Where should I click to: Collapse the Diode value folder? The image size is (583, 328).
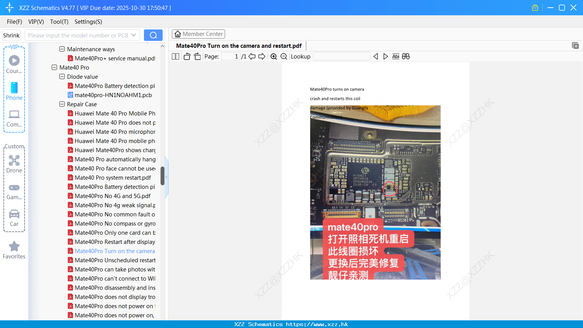tap(62, 76)
